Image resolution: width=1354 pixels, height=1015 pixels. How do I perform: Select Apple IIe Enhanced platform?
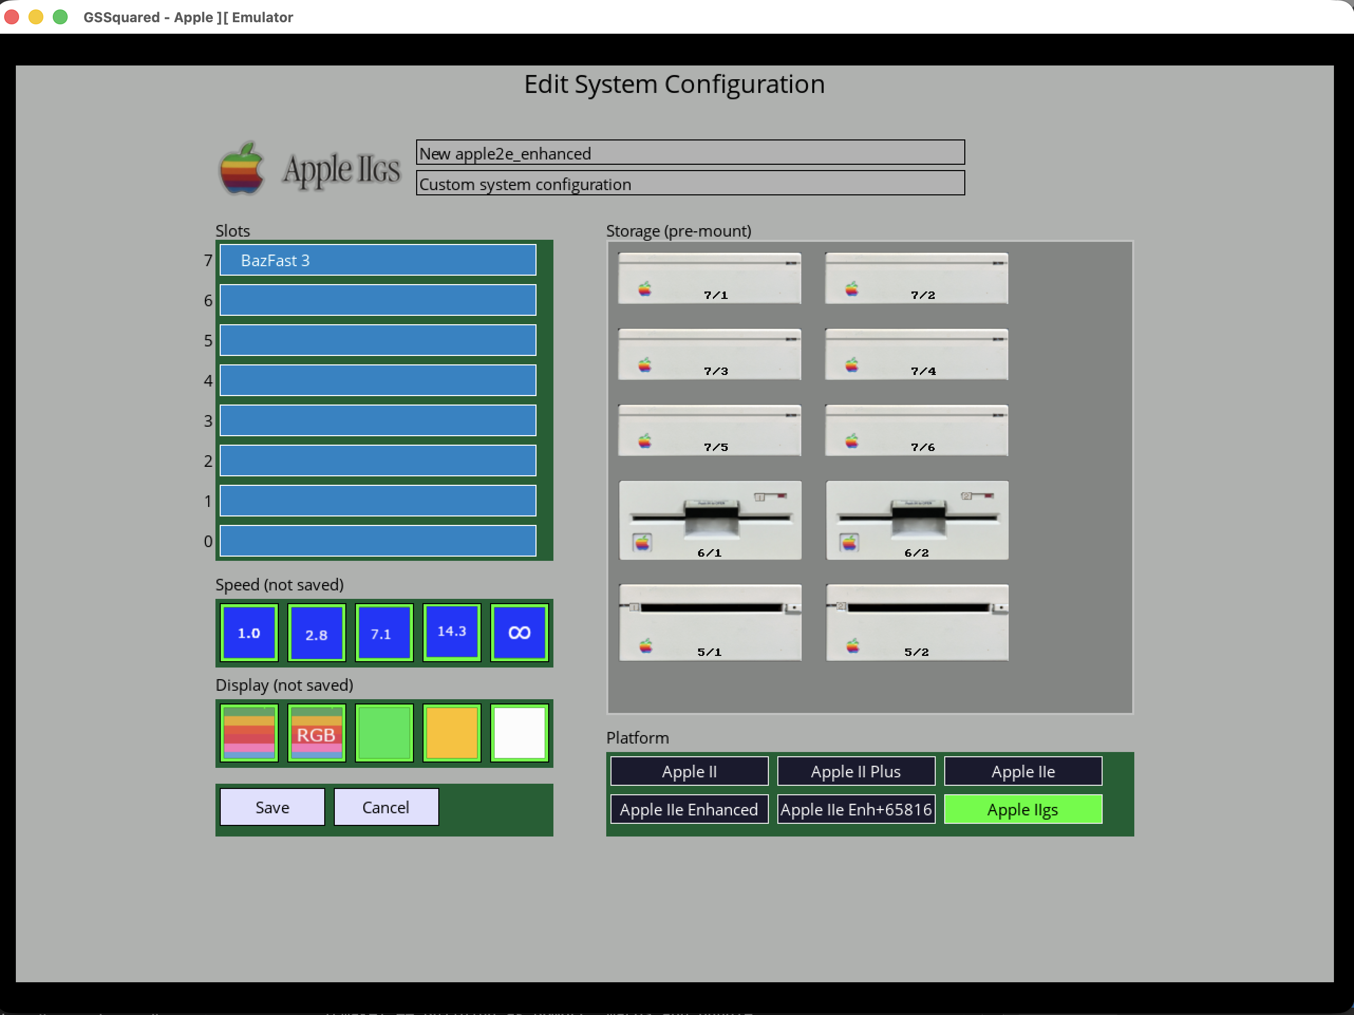pyautogui.click(x=689, y=809)
